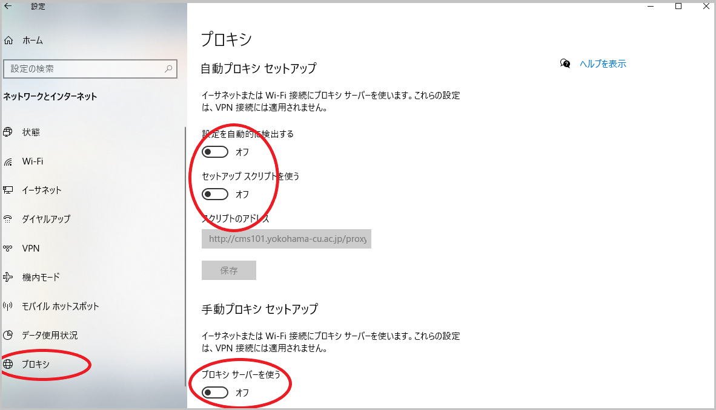Click the VPN icon in sidebar
The width and height of the screenshot is (716, 410).
[x=8, y=249]
